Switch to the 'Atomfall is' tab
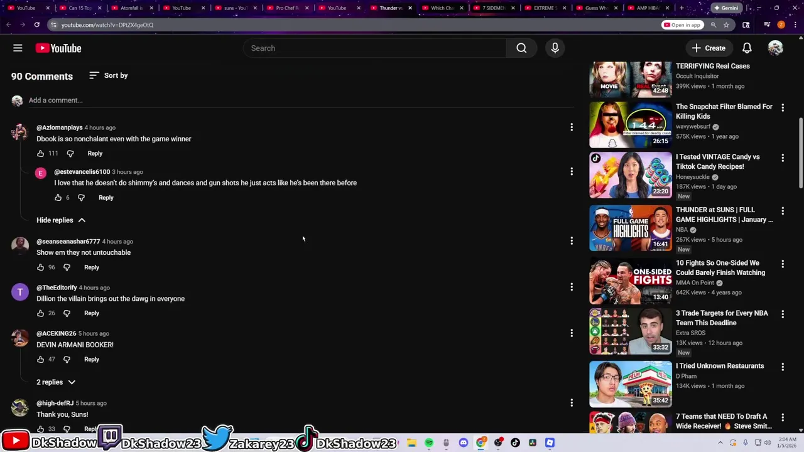This screenshot has width=804, height=452. pos(131,8)
